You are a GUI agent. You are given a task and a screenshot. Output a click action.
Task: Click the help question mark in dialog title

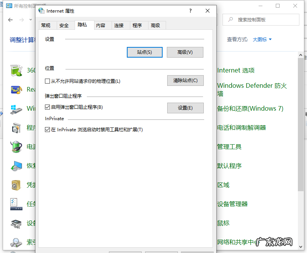(x=190, y=11)
